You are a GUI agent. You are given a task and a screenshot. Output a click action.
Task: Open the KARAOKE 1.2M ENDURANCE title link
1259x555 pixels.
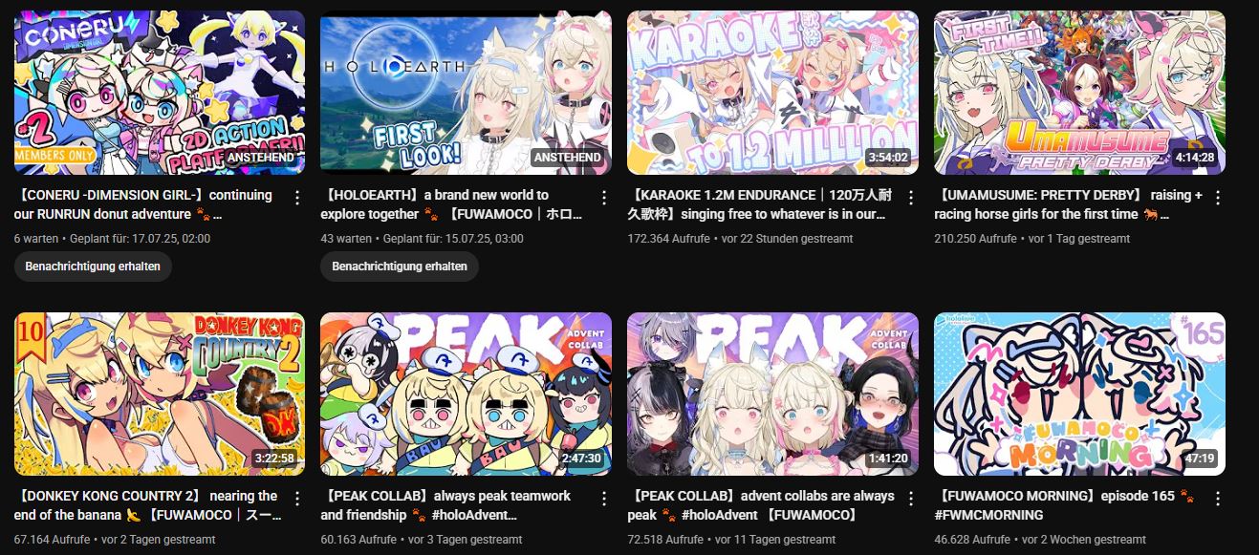(x=759, y=204)
